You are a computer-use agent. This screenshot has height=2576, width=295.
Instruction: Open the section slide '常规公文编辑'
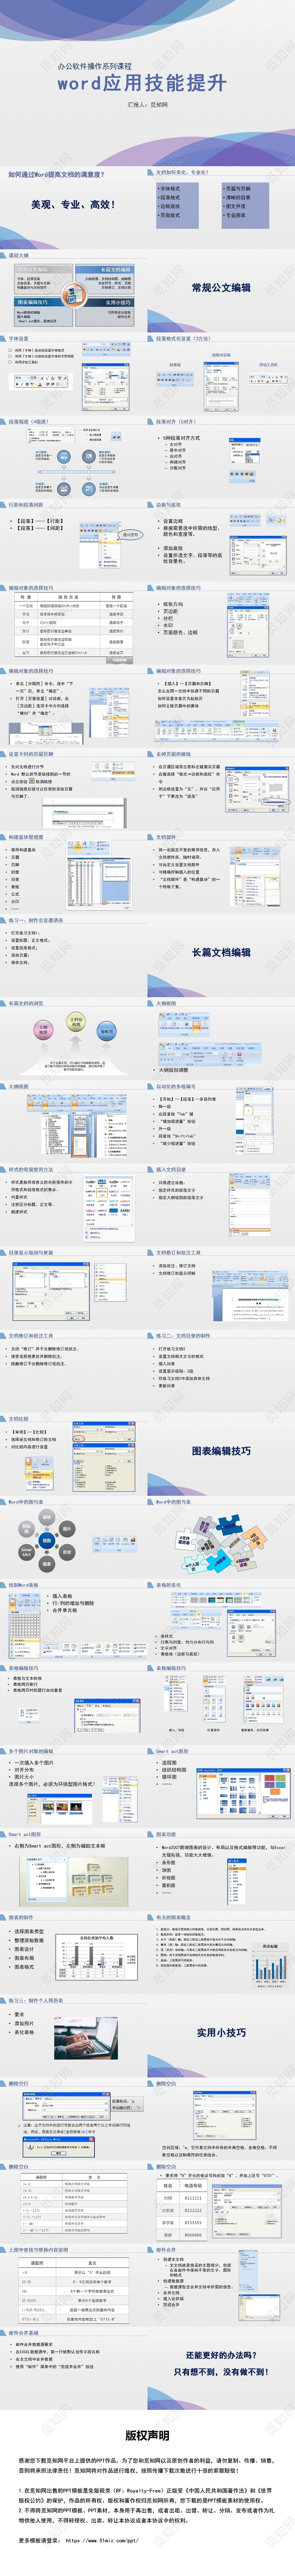point(221,291)
